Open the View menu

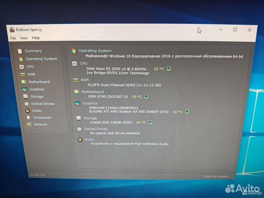[24, 38]
